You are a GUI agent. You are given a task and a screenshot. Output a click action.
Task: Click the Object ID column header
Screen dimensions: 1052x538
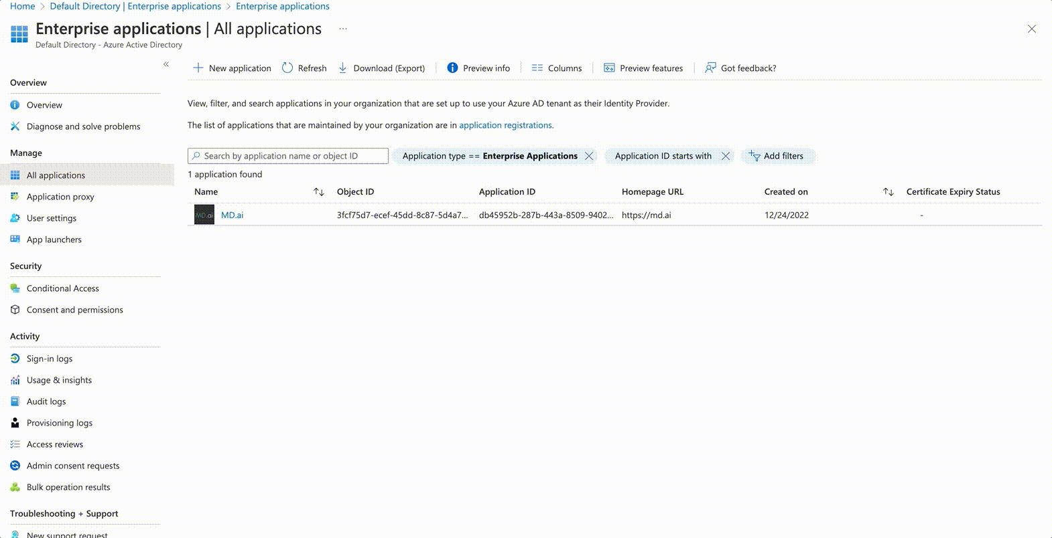pyautogui.click(x=356, y=192)
